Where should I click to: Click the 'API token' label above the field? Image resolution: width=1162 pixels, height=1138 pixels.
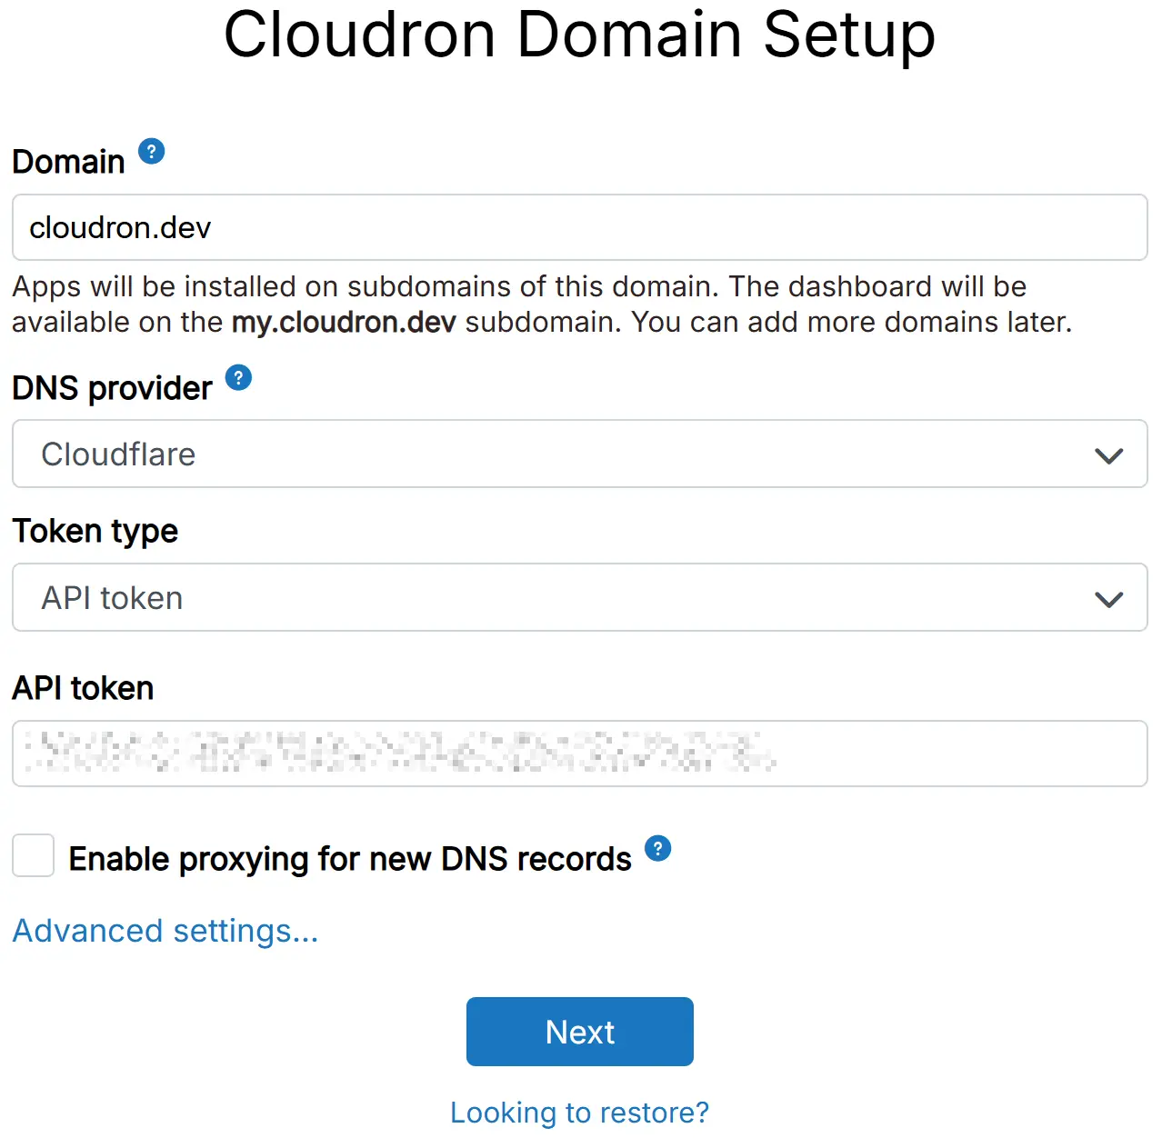[83, 688]
